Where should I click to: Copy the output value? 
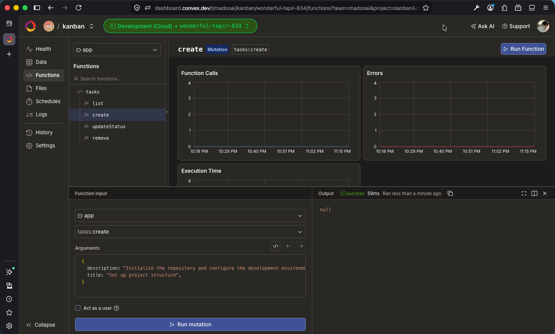pos(450,193)
